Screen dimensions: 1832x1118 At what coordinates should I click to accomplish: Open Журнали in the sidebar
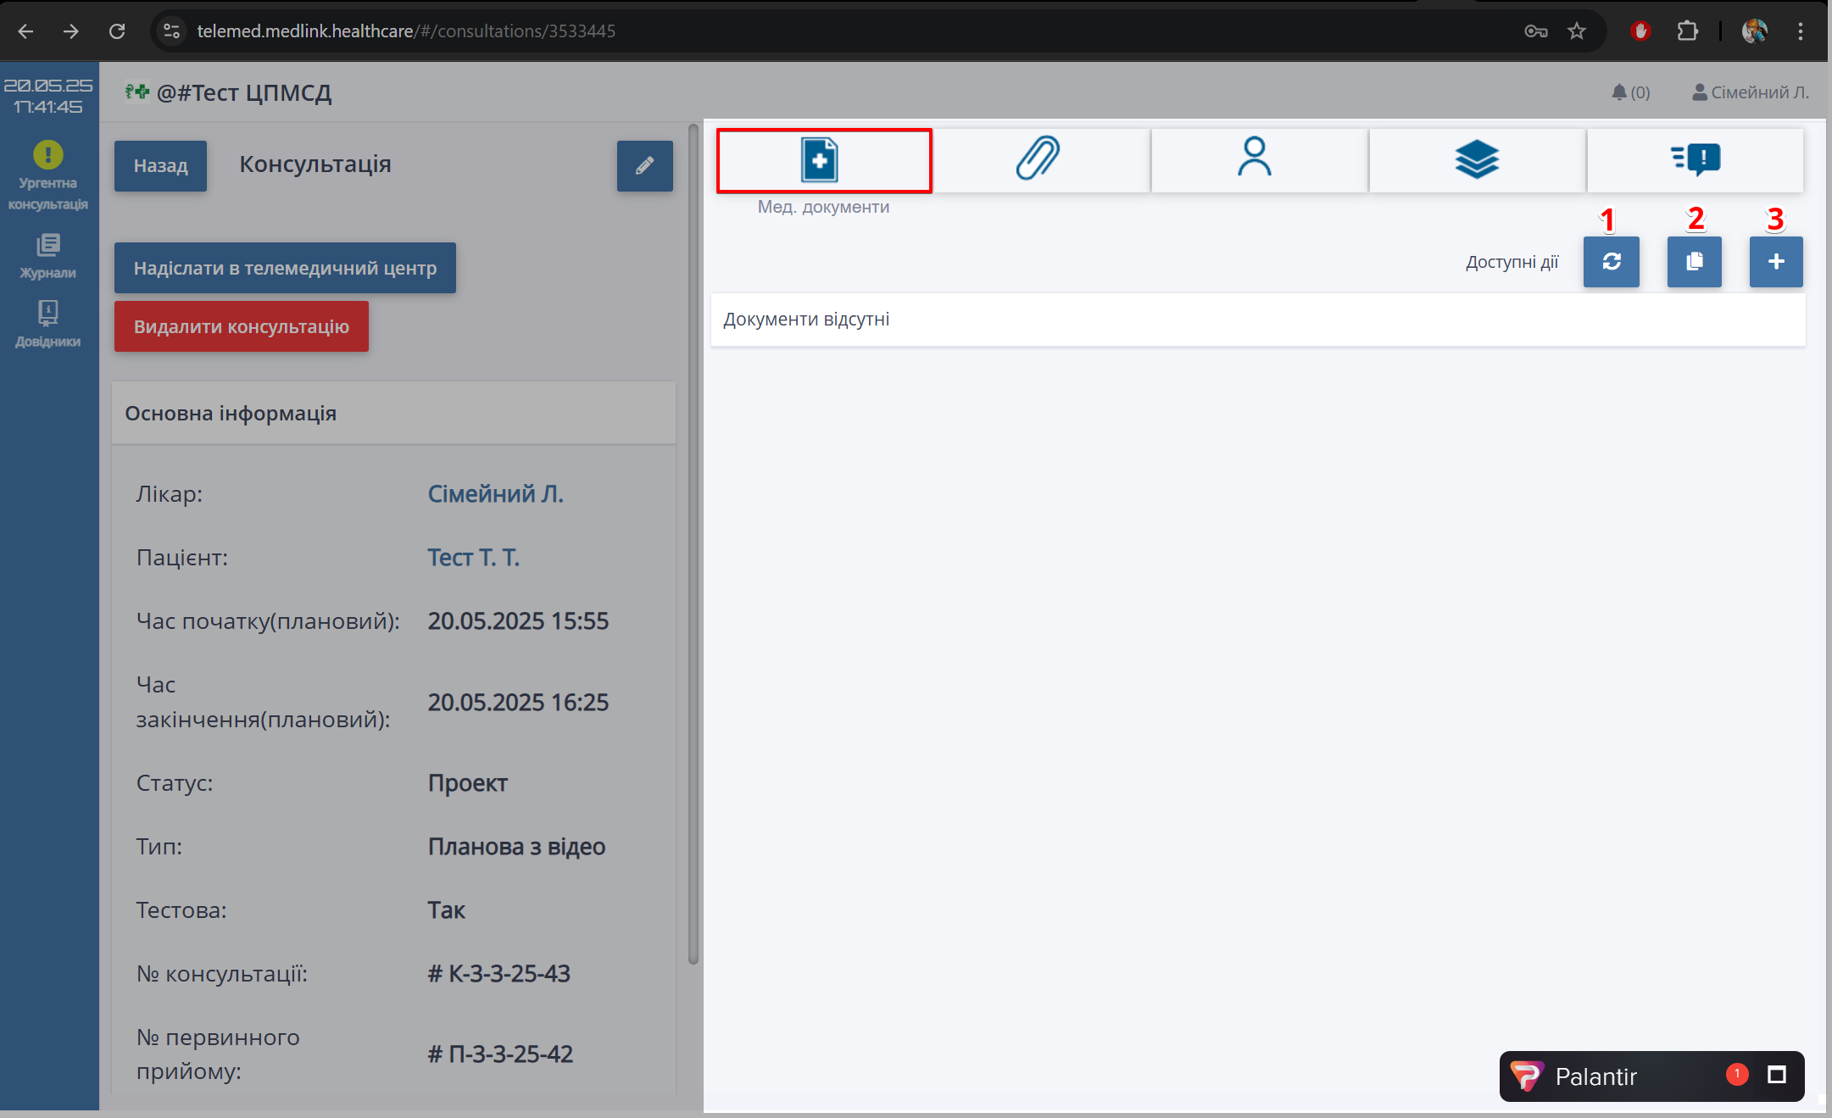click(x=48, y=257)
